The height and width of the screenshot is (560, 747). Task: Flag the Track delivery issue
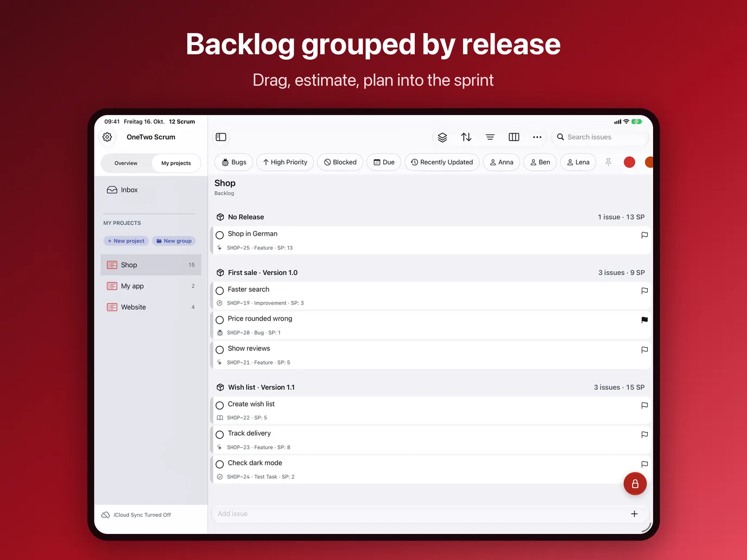click(x=644, y=435)
